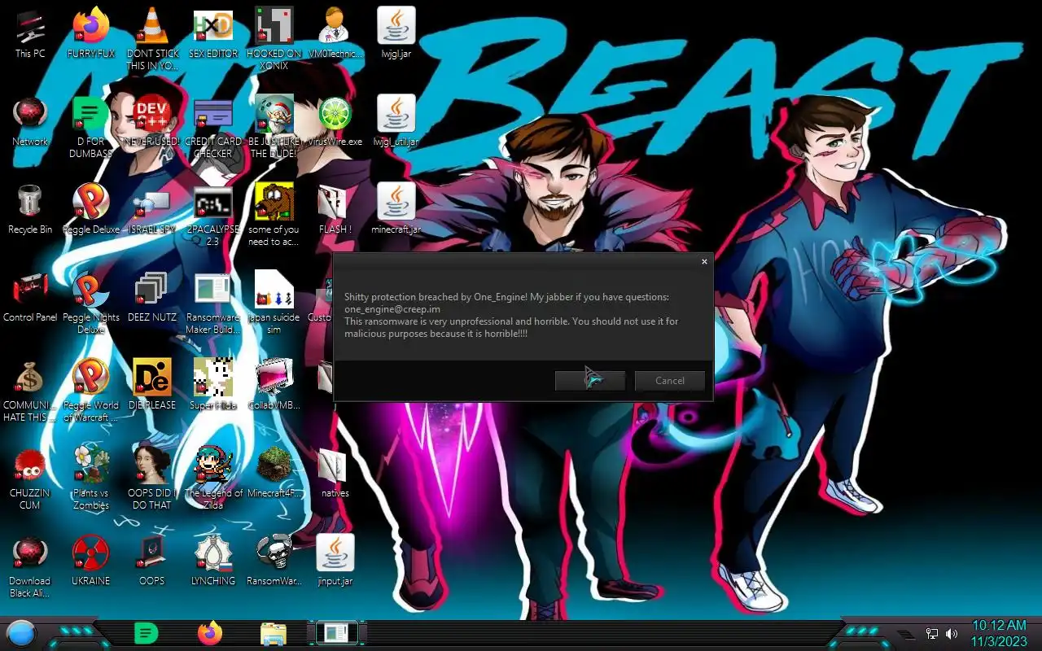Select the collabVMB... monitor shortcut

(x=274, y=386)
